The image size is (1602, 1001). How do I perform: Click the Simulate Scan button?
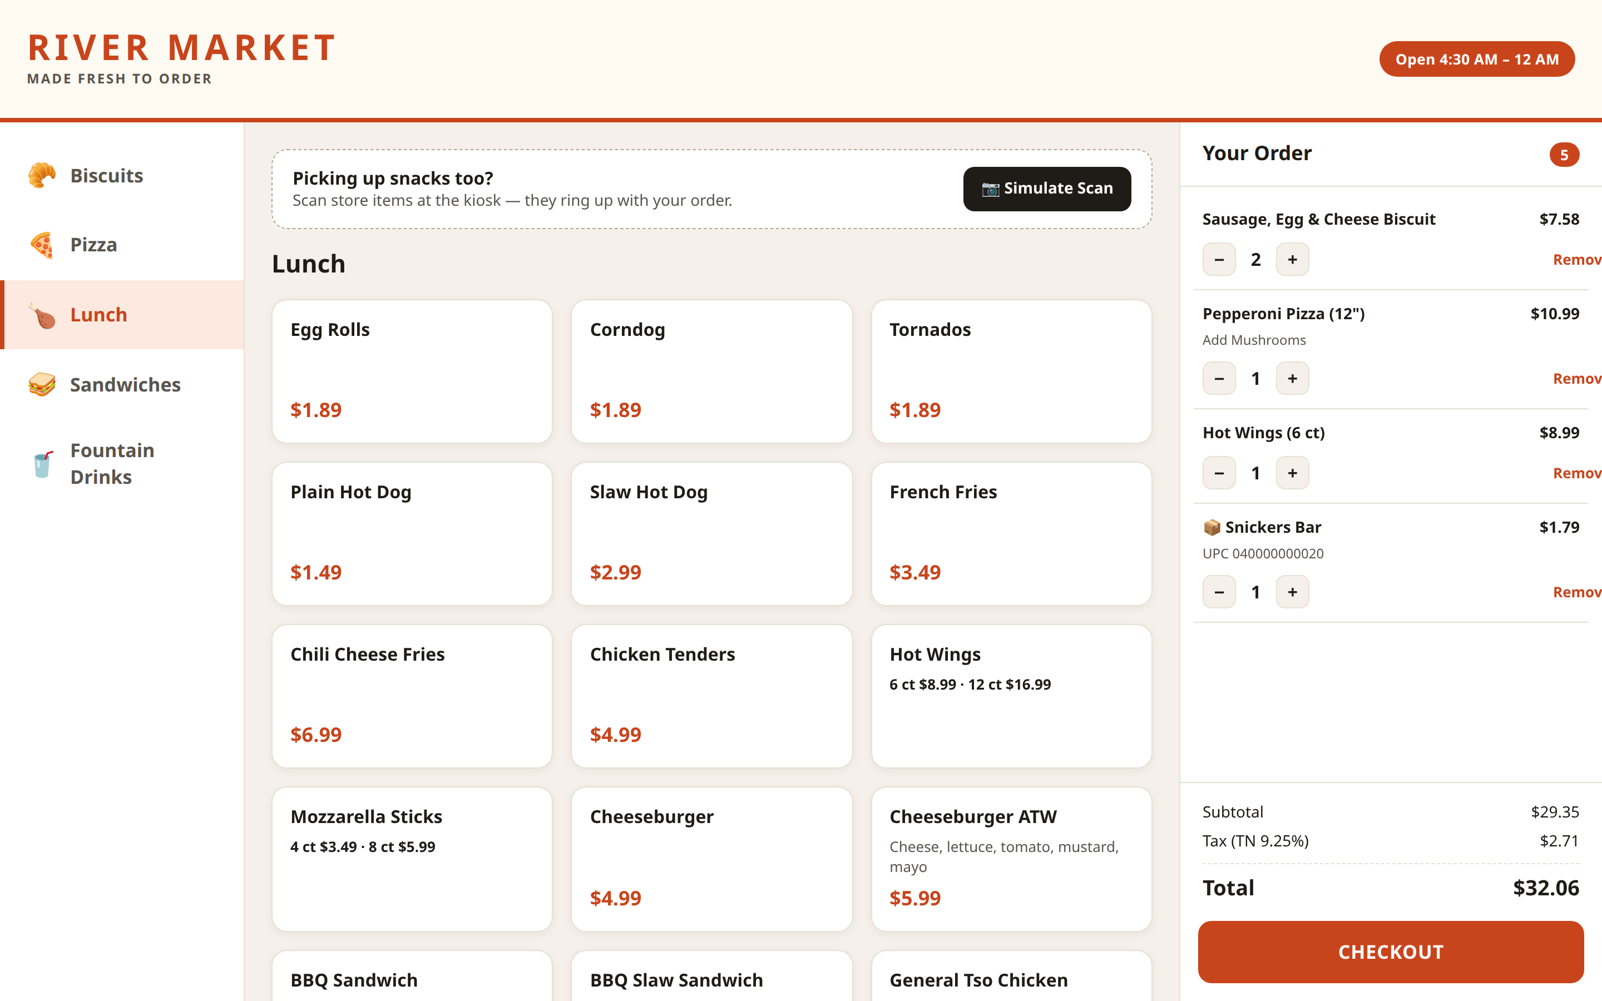click(x=1047, y=189)
